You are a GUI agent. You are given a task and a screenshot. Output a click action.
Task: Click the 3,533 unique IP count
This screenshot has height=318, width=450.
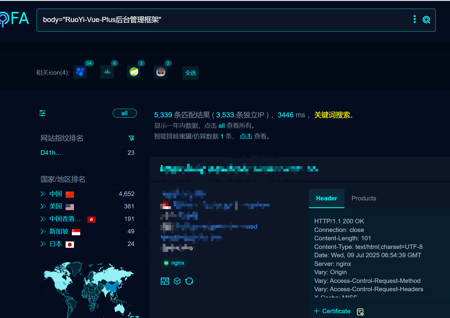(225, 115)
